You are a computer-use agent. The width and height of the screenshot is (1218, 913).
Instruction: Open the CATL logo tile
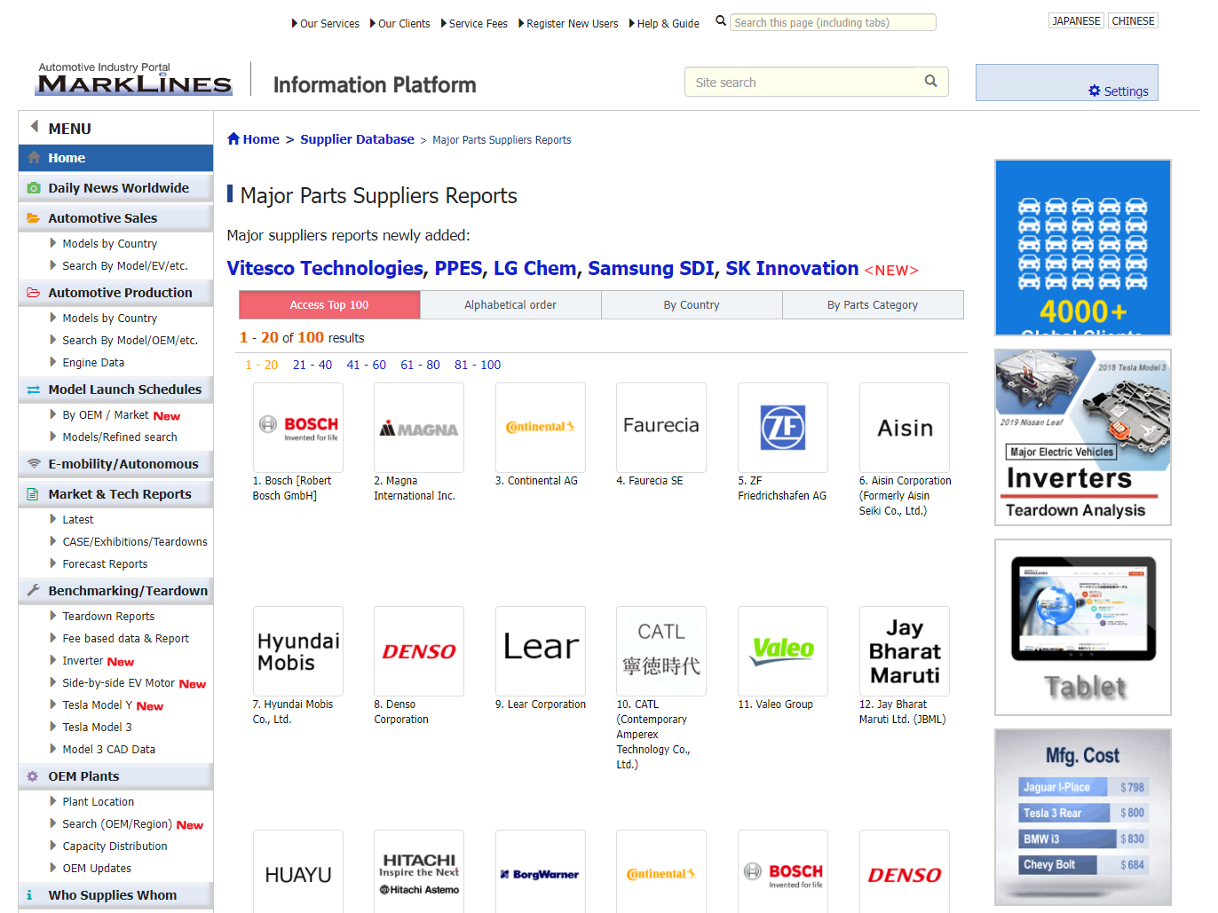point(661,651)
